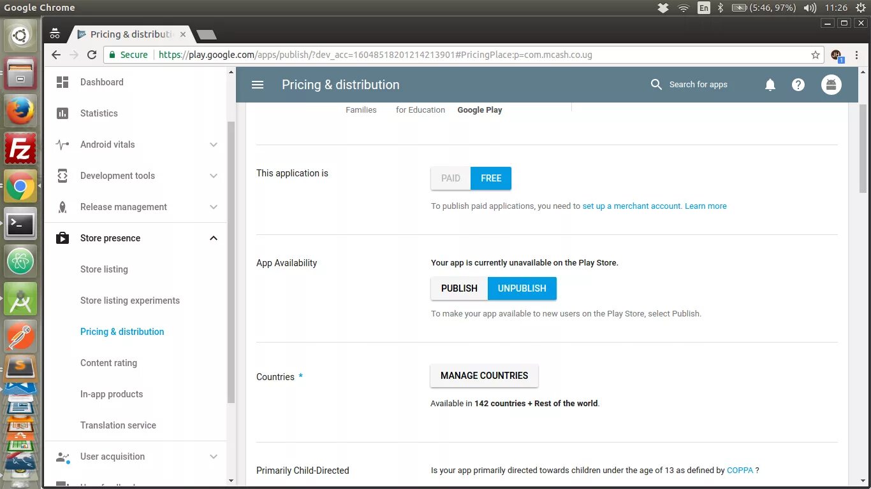Expand the Development tools section
This screenshot has width=871, height=489.
(x=214, y=176)
